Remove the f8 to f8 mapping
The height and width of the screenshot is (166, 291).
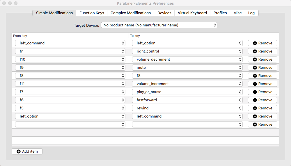pos(262,76)
